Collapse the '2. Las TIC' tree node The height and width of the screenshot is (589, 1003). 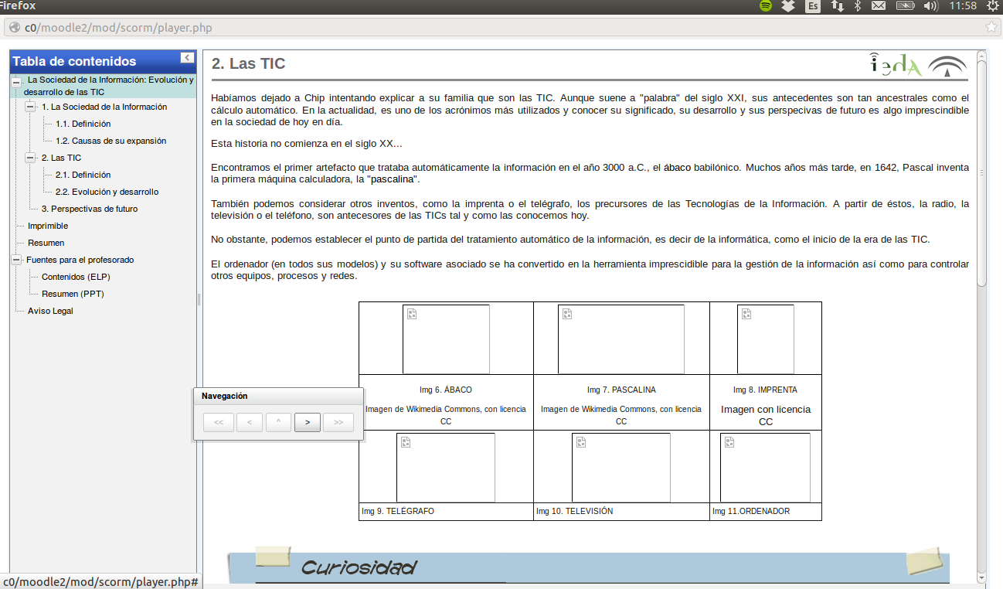pos(30,158)
